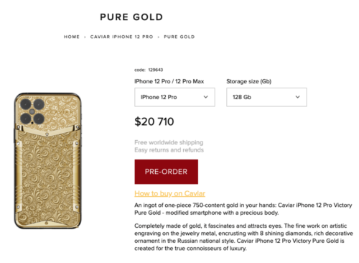
Task: Click the HOME breadcrumb link
Action: 72,37
